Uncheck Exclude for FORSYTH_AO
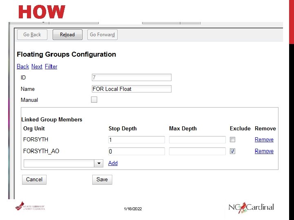Image resolution: width=294 pixels, height=220 pixels. tap(232, 151)
